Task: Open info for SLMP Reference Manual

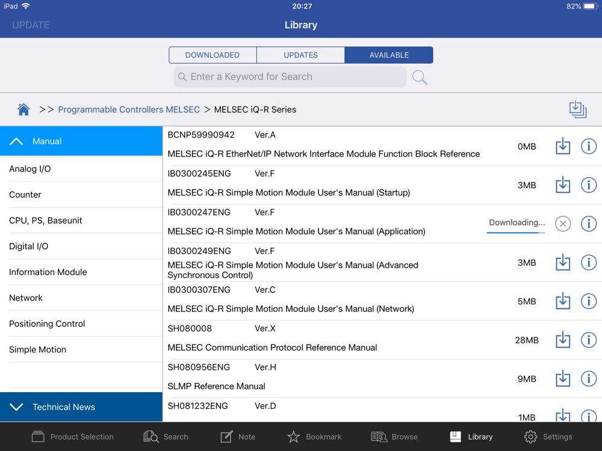Action: point(588,379)
